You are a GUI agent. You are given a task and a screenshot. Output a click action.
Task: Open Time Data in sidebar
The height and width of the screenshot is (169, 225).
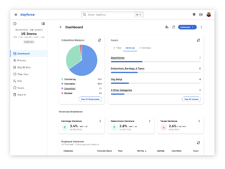(29, 74)
